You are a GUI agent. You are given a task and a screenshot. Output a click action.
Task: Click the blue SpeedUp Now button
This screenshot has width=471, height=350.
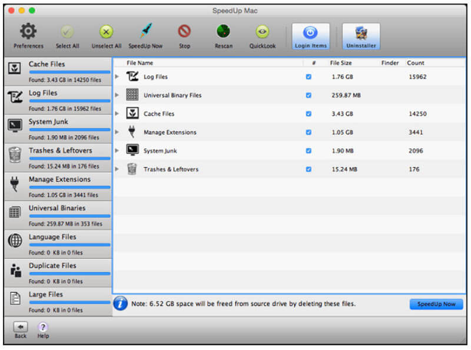(436, 304)
